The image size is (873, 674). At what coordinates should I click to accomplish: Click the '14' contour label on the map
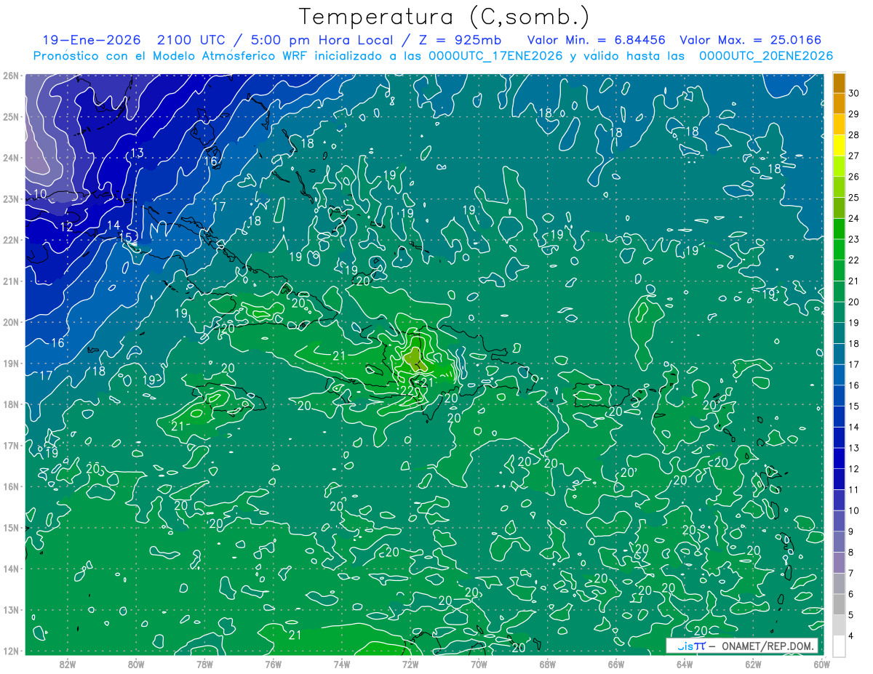pyautogui.click(x=113, y=225)
